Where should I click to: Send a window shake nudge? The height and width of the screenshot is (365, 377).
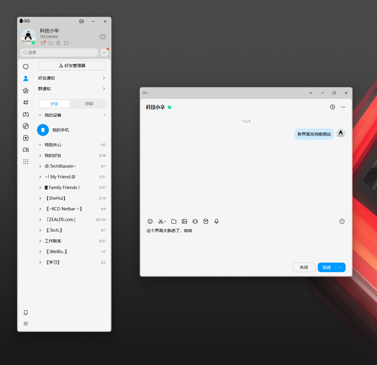coord(195,221)
